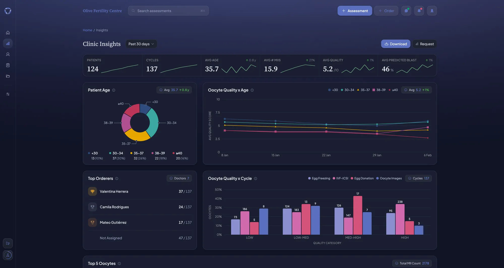Viewport: 504px width, 268px height.
Task: Click the Avg Age 35.7 stat card
Action: coord(230,65)
